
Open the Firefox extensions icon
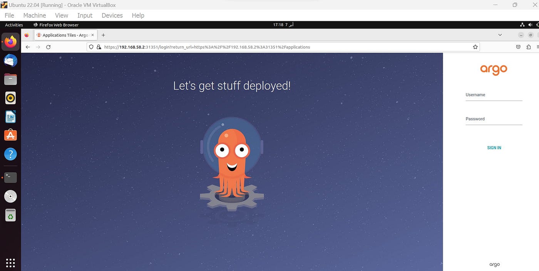click(528, 47)
